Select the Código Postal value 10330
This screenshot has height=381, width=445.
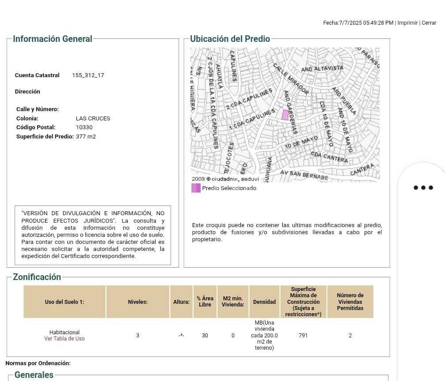click(x=84, y=127)
